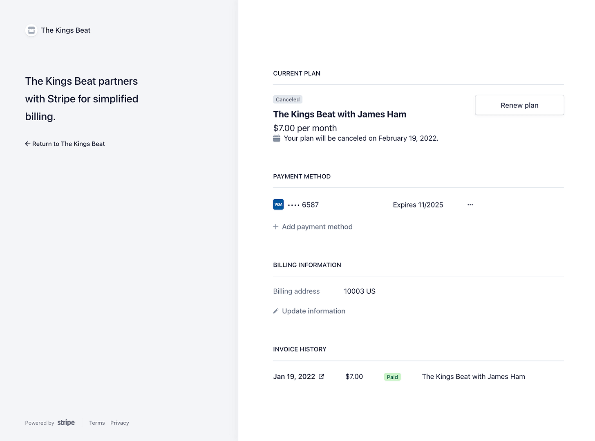595x441 pixels.
Task: Click The Kings Beat storefront logo icon
Action: coord(31,30)
